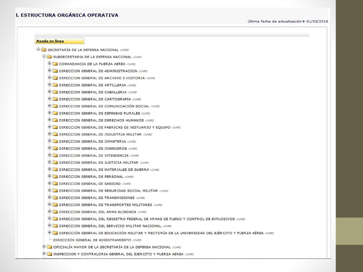The width and height of the screenshot is (363, 272).
Task: Select DIRECCION GENERAL DEL ARMA BLINDADA text
Action: (97, 212)
